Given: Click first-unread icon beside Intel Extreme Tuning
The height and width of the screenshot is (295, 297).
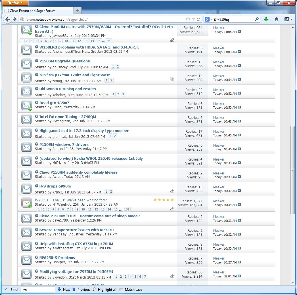Looking at the screenshot, I should [37, 116].
